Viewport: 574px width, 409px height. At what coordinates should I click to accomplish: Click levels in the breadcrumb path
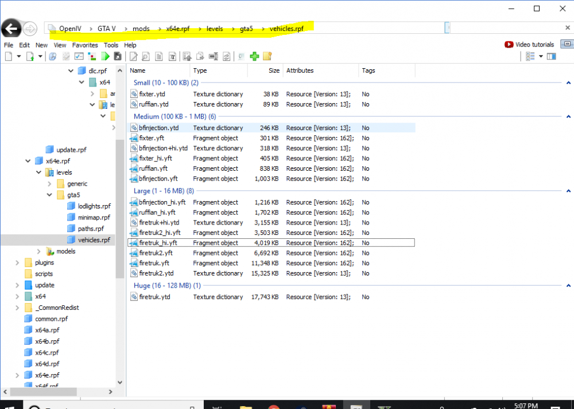215,29
